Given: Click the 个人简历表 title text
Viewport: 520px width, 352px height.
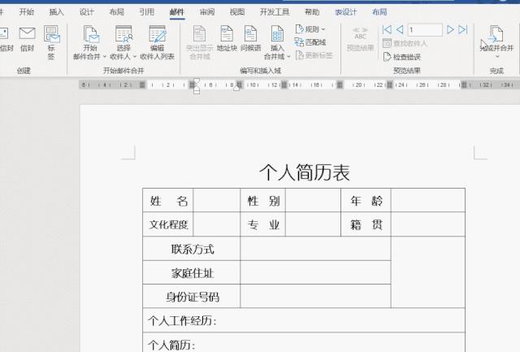Looking at the screenshot, I should coord(305,172).
